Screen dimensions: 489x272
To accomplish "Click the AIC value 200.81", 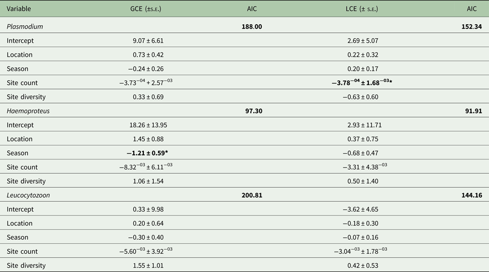I will click(252, 195).
